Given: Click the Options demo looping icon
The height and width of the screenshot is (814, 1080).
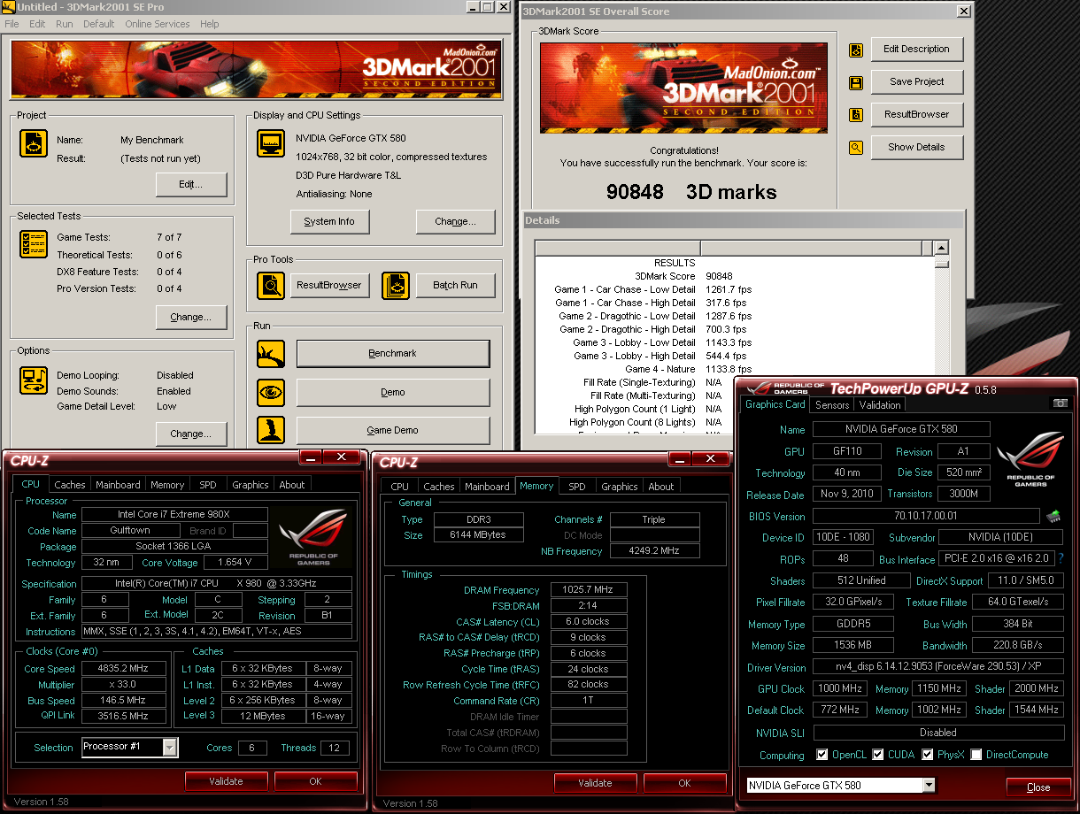Looking at the screenshot, I should [34, 380].
